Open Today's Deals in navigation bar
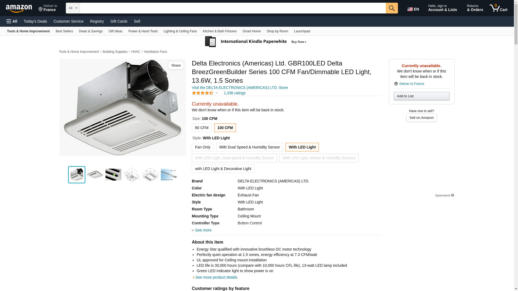Viewport: 518px width, 291px height. (x=35, y=21)
